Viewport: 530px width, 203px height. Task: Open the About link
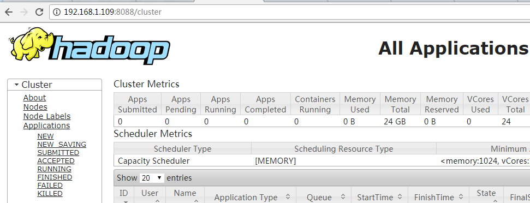coord(34,98)
